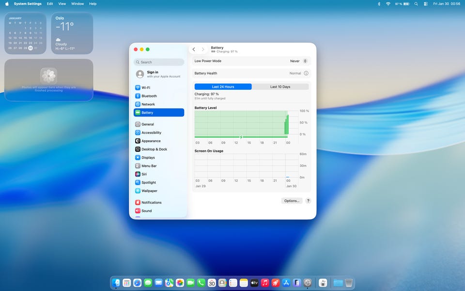Click the help question mark button
The width and height of the screenshot is (465, 291).
pos(308,201)
